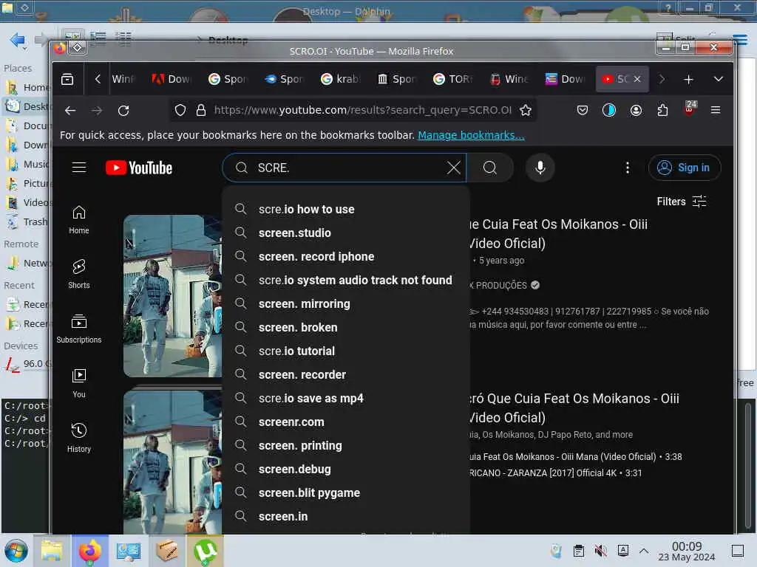Screen dimensions: 757x567
Task: Open YouTube hamburger guide menu
Action: click(79, 168)
